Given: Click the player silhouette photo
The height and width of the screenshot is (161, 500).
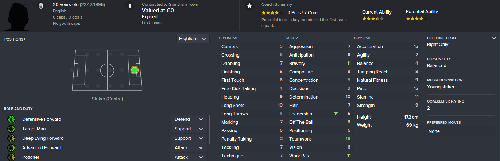Looking at the screenshot, I should click(x=17, y=15).
